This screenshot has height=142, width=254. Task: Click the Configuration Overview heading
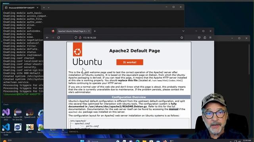point(129,97)
